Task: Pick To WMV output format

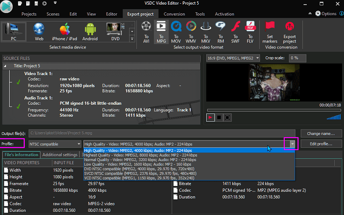Action: pos(191,32)
